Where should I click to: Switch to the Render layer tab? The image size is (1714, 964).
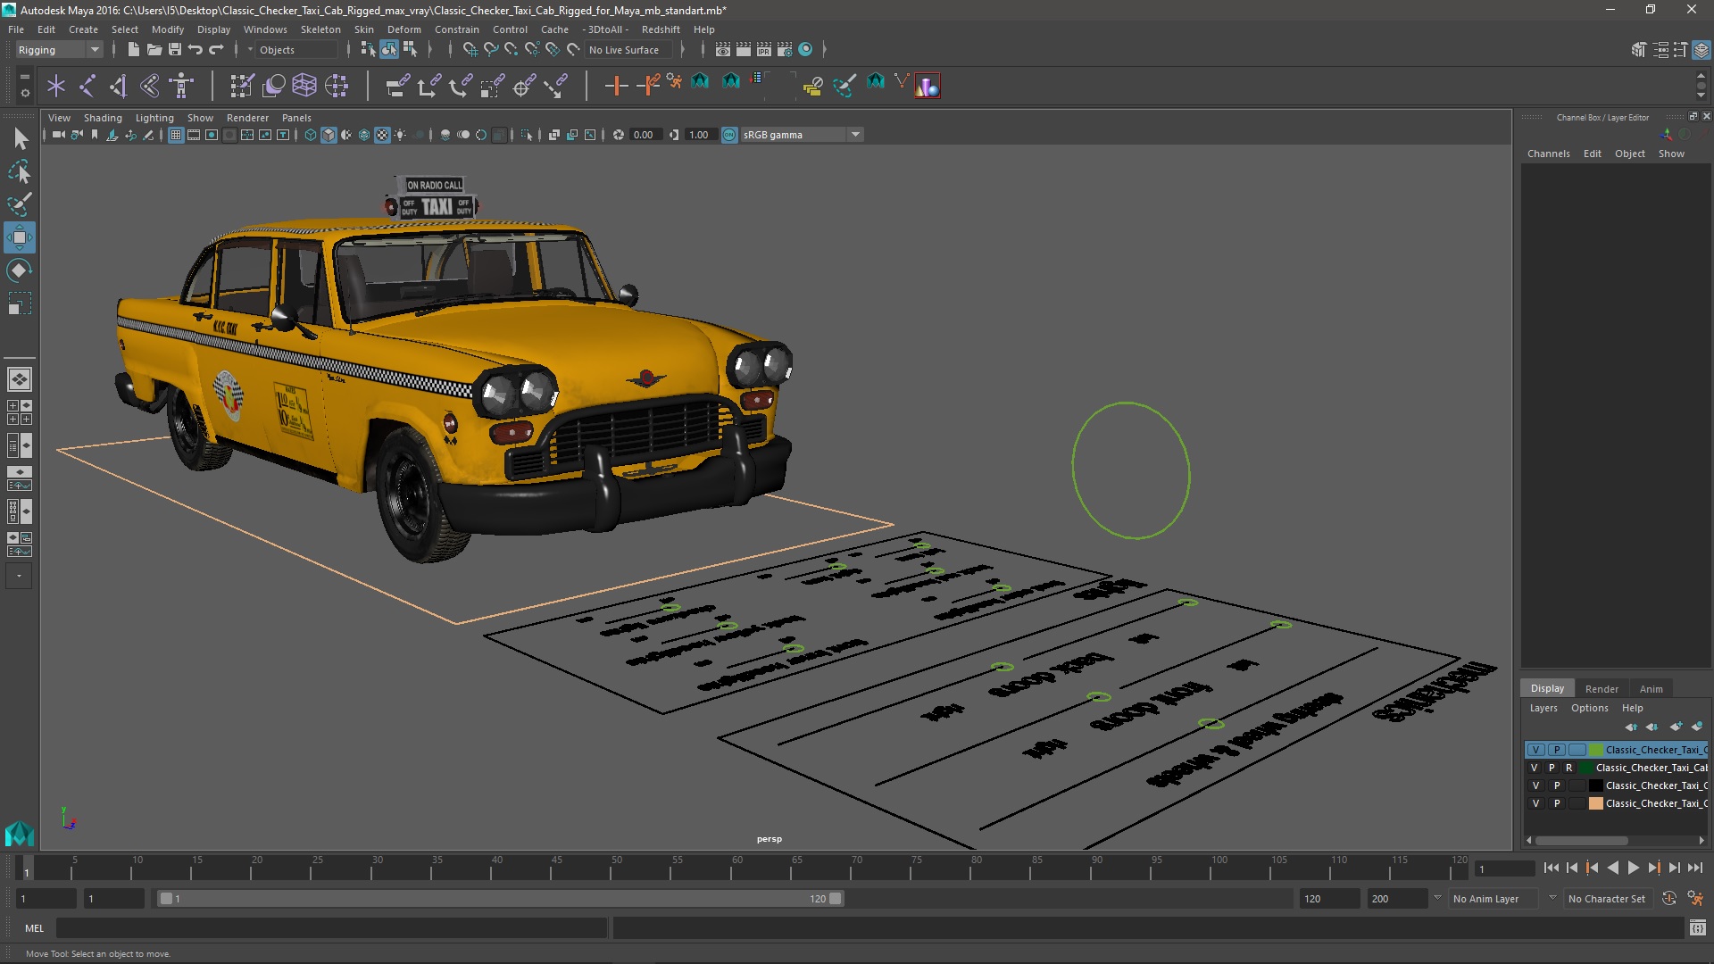pos(1602,689)
